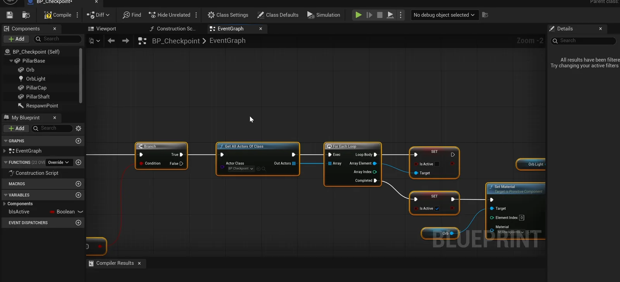Open the functions Override dropdown
The width and height of the screenshot is (620, 282).
[x=59, y=162]
